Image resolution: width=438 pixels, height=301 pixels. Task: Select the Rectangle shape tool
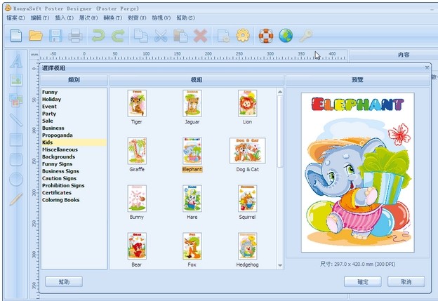16,140
